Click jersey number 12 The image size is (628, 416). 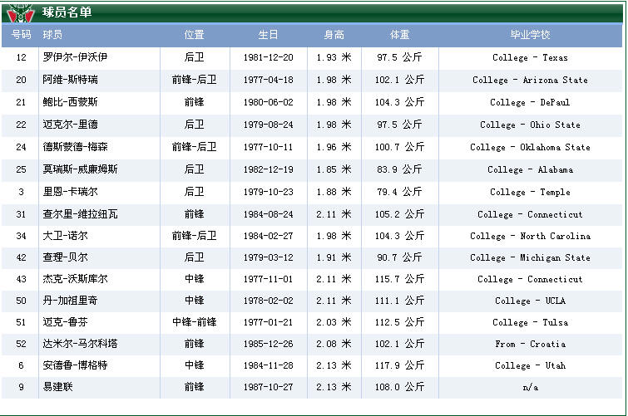coord(22,57)
